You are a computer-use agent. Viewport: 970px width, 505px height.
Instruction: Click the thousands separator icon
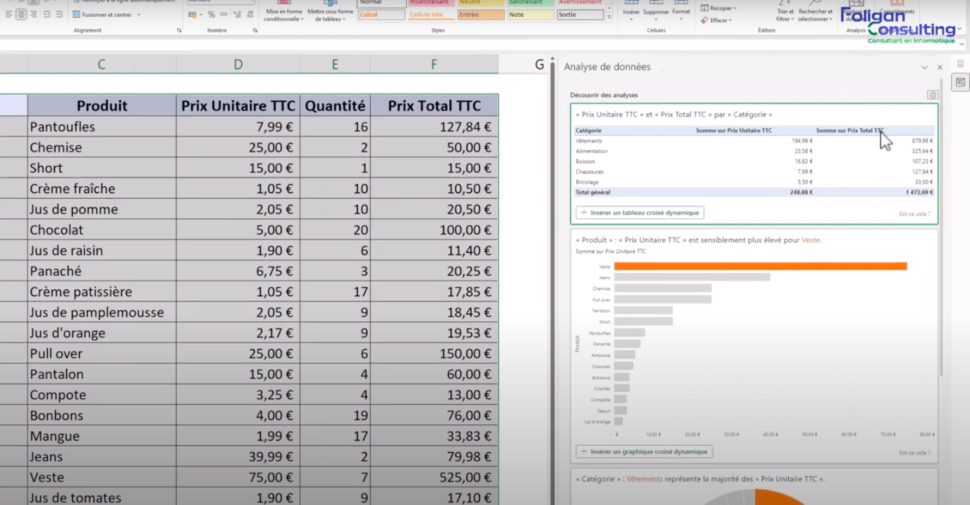click(x=224, y=14)
